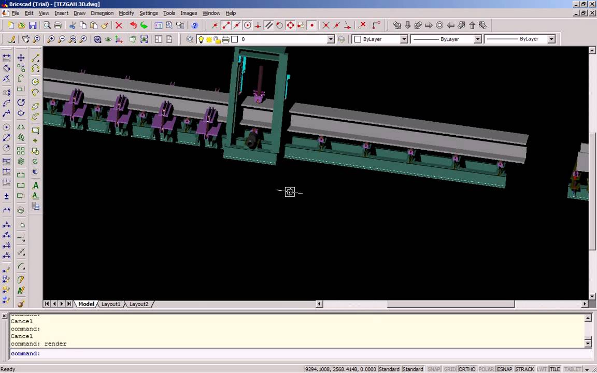Delete selected entities with the red X
Viewport: 597px width, 373px height.
coord(119,25)
